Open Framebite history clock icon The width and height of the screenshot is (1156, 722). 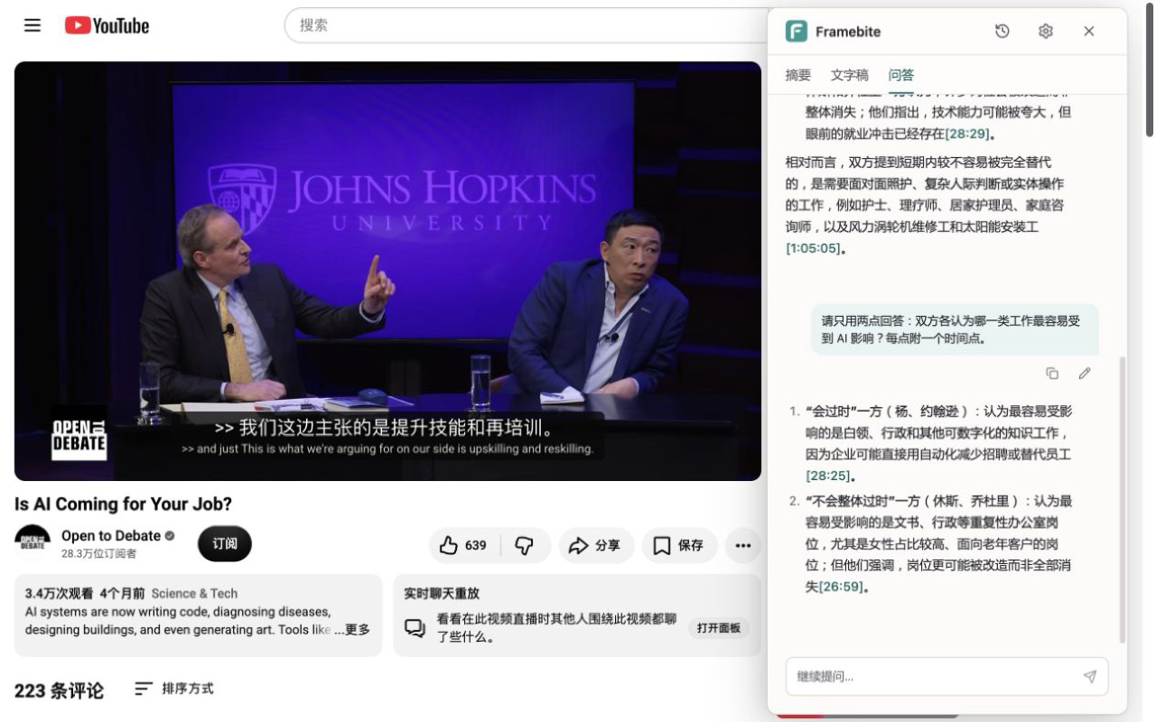coord(1002,32)
